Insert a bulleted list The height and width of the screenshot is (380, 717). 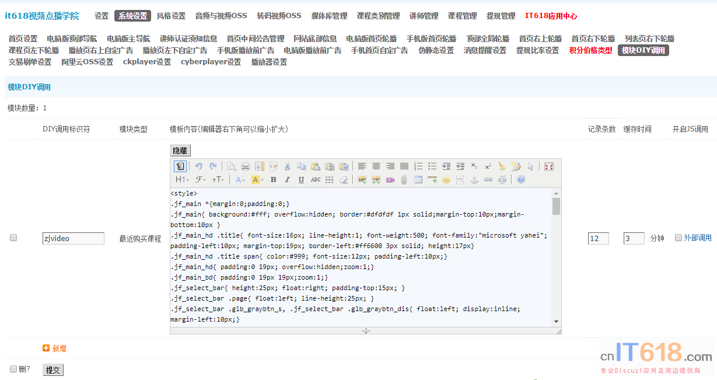[432, 166]
